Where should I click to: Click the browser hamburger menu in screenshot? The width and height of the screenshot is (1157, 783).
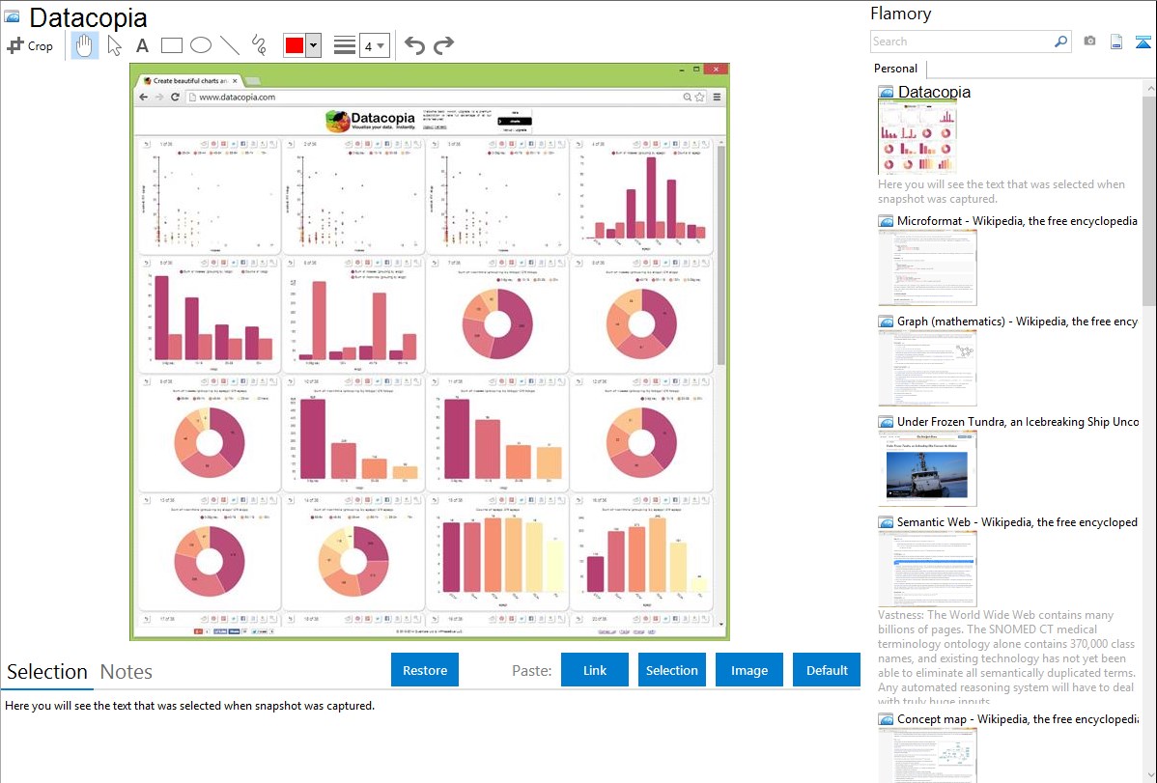[717, 97]
